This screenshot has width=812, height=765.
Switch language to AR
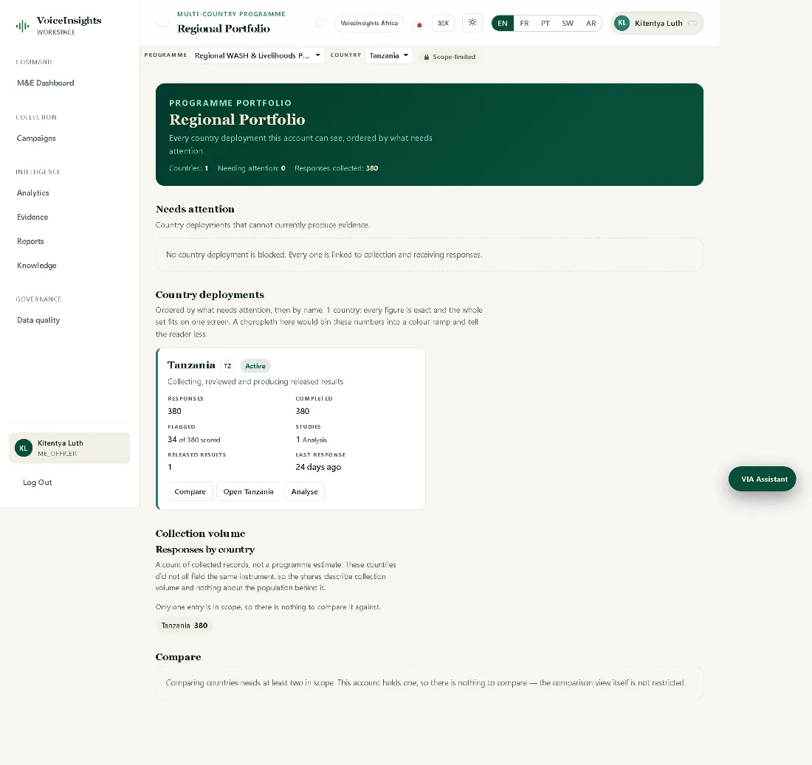point(591,24)
